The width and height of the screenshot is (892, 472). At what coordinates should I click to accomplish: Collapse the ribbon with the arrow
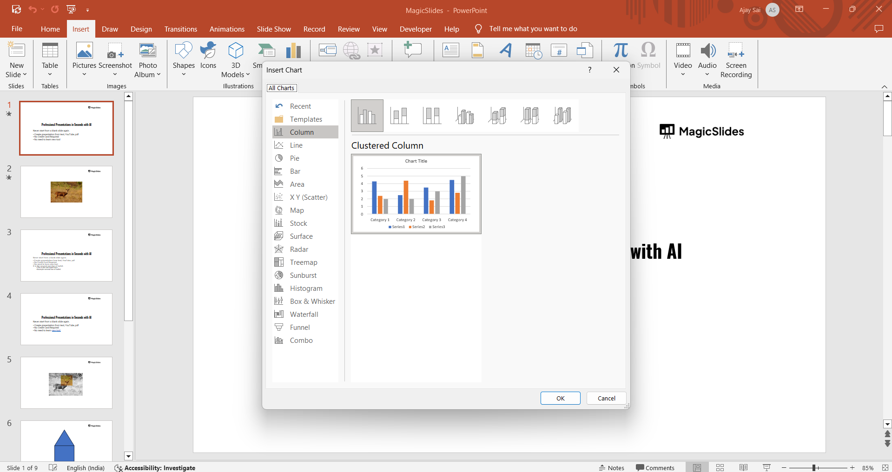(884, 87)
